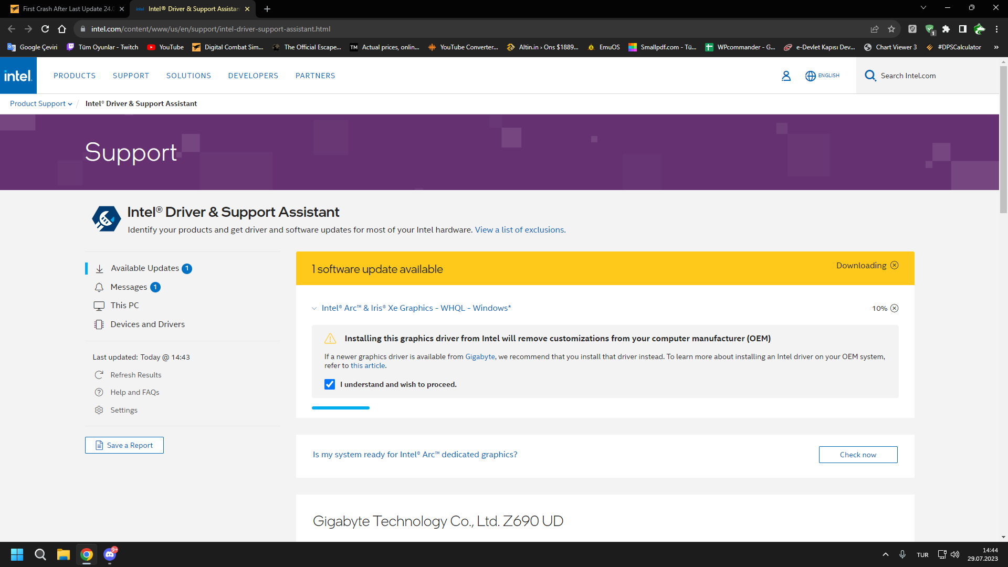Viewport: 1008px width, 567px height.
Task: Open this article link
Action: coord(367,365)
